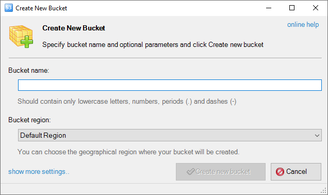
Task: Click the green plus on bucket icon
Action: click(x=27, y=42)
